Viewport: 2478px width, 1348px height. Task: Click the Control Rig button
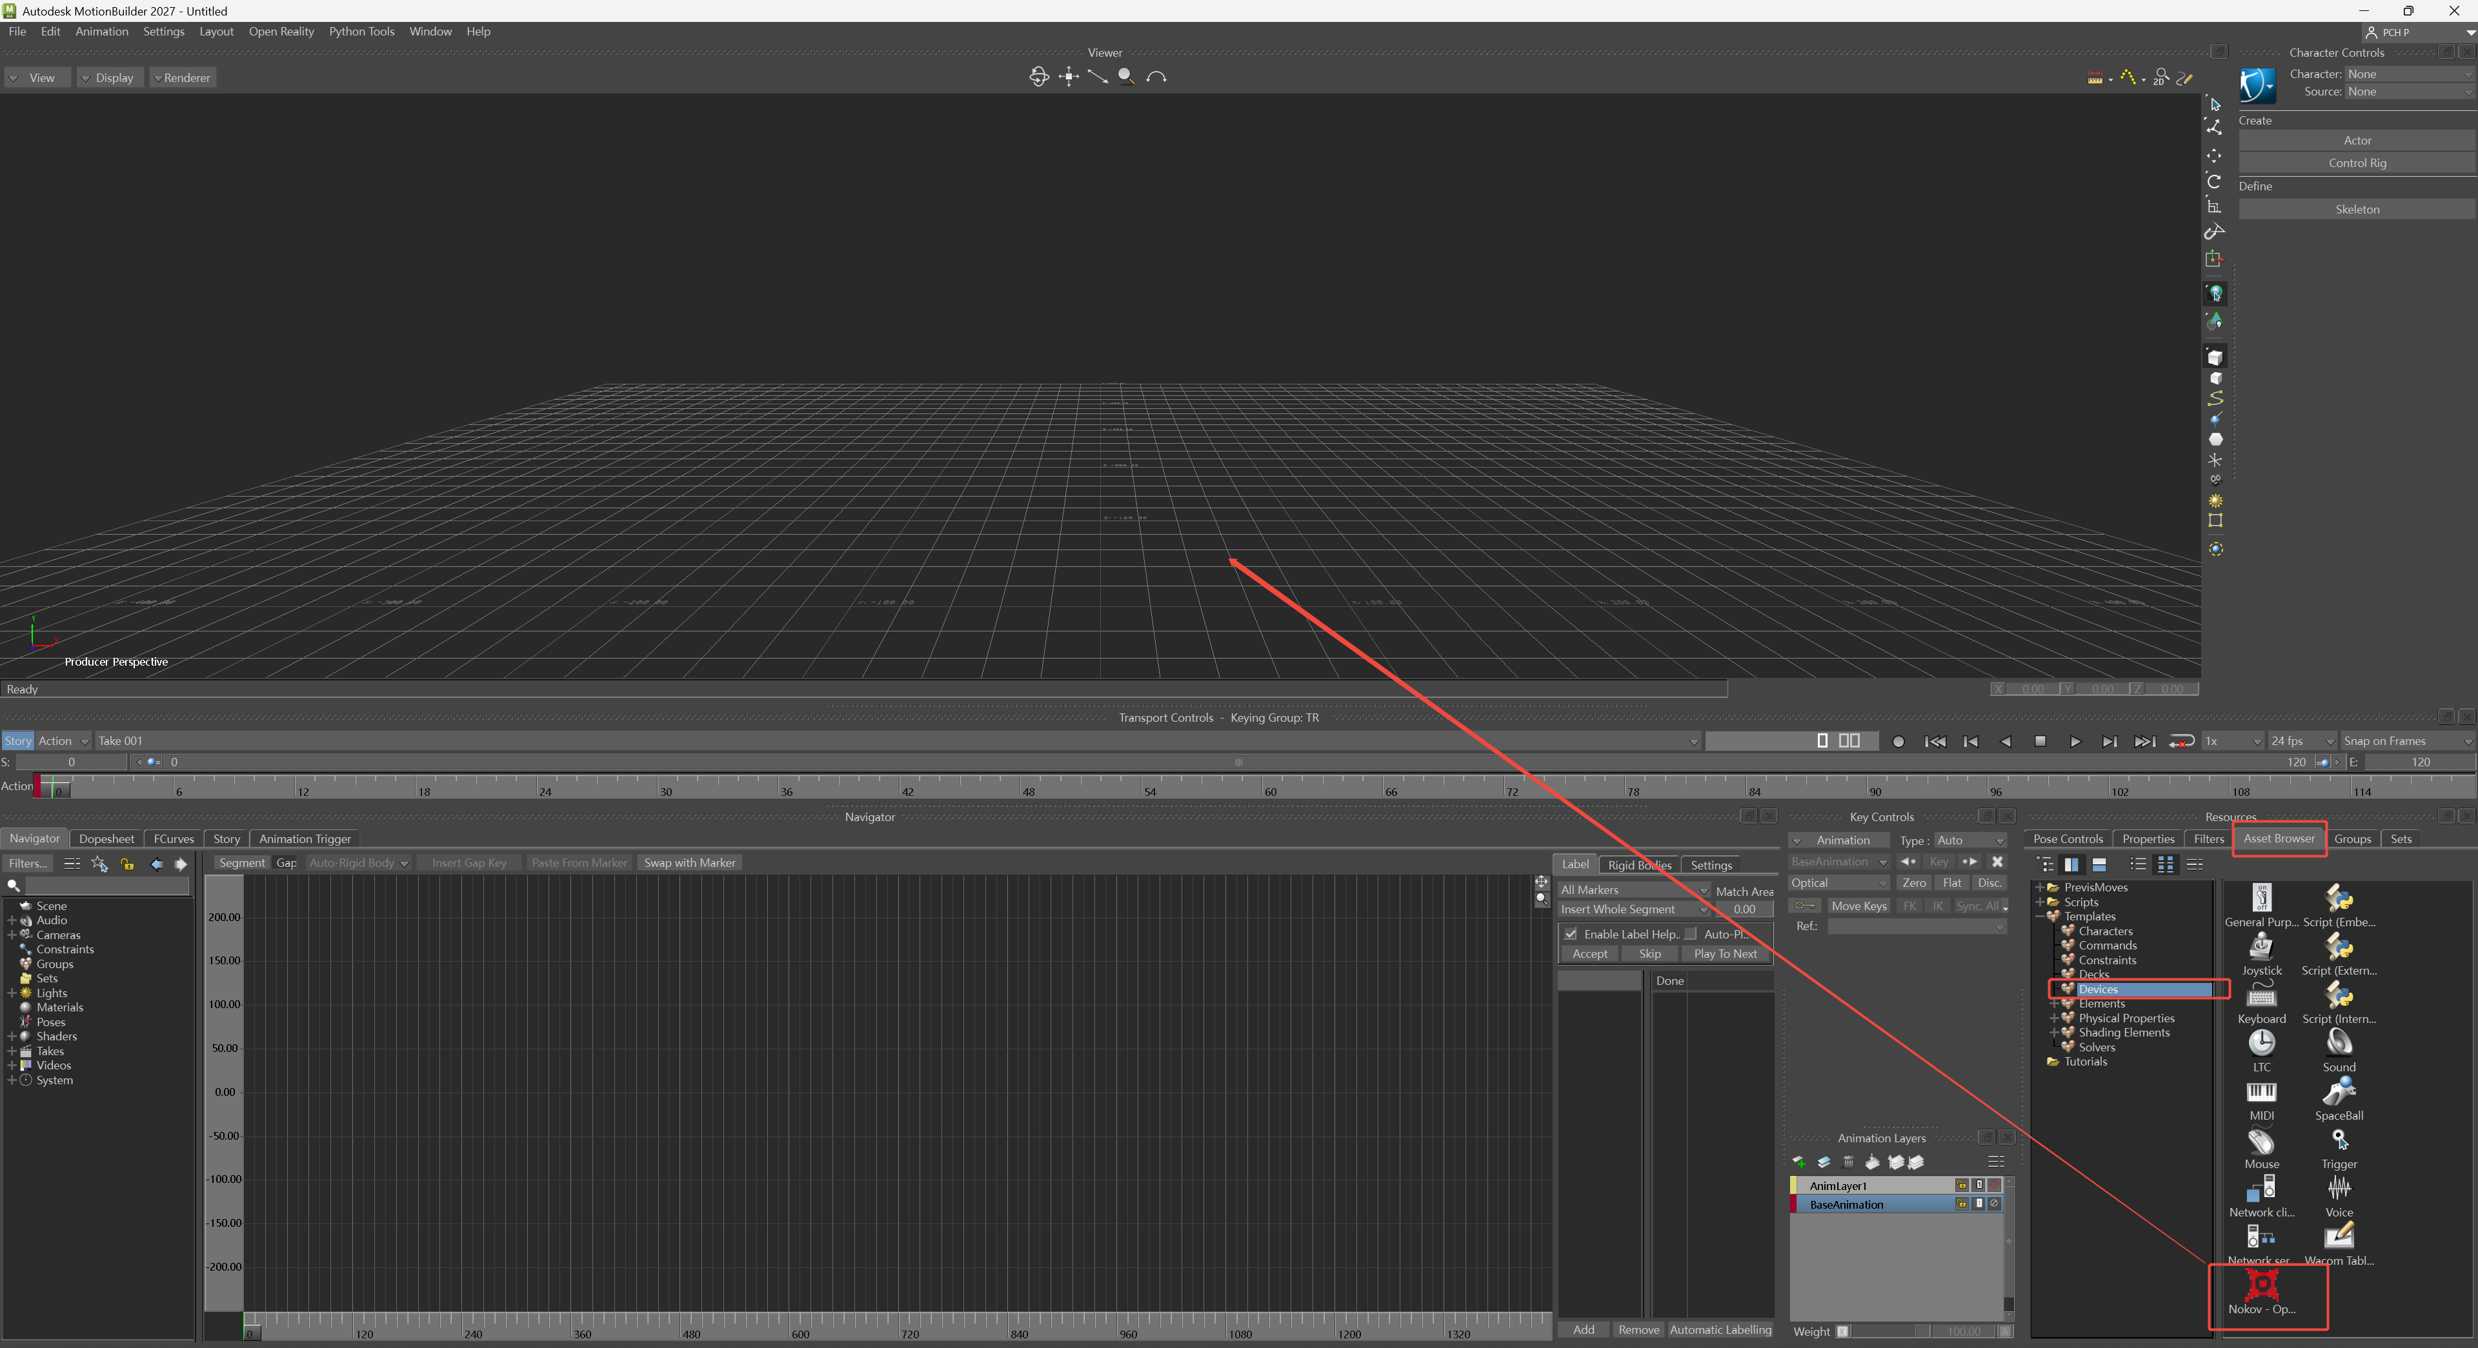2357,163
